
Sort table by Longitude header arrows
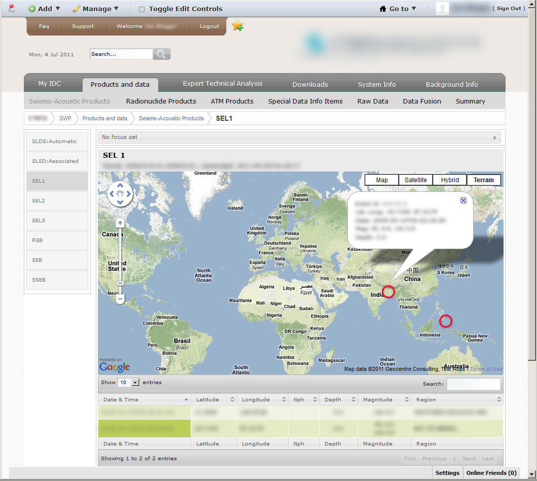point(284,399)
